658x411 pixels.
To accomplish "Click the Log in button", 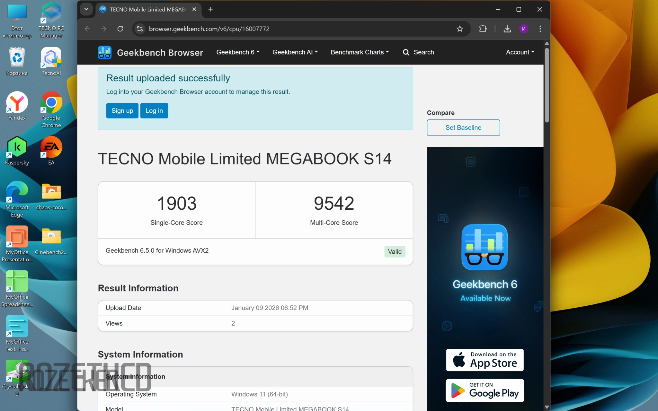I will pos(154,111).
